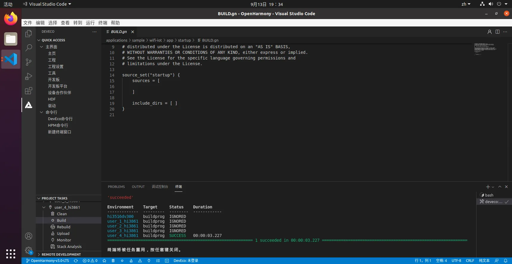
Task: Launch Firefox from the Ubuntu dock
Action: pos(11,19)
